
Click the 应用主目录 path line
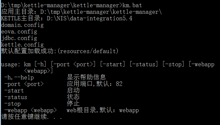[81, 12]
